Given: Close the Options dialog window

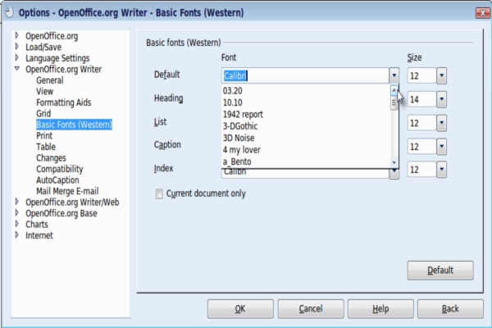Looking at the screenshot, I should pos(483,13).
